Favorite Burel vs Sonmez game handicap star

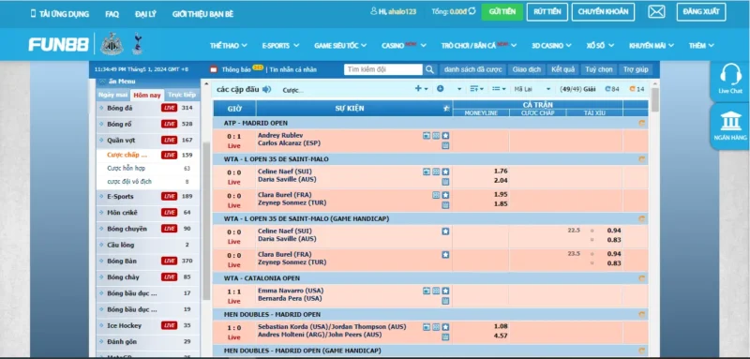[x=445, y=255]
